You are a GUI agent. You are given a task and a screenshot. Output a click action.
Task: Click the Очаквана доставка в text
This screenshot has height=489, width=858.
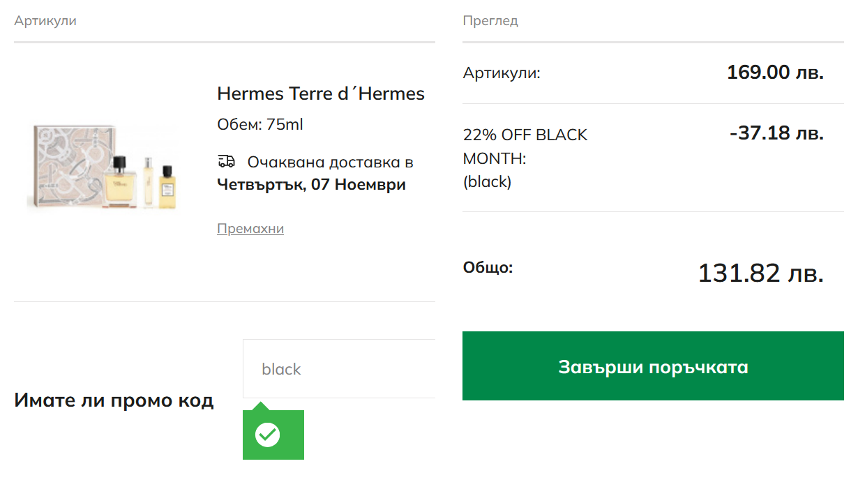pyautogui.click(x=330, y=163)
